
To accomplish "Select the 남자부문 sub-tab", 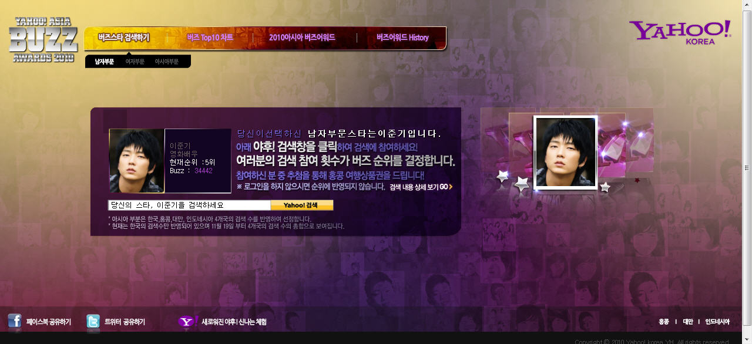I will (105, 61).
